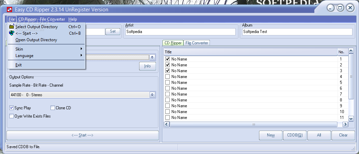Click the Title column header

(x=250, y=52)
